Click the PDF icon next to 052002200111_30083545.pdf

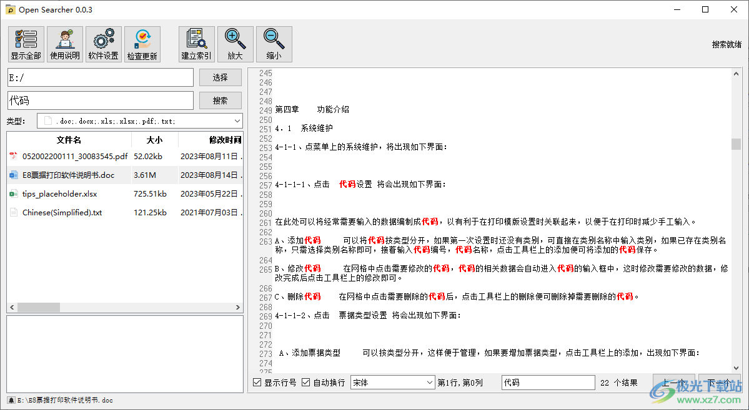click(x=14, y=156)
